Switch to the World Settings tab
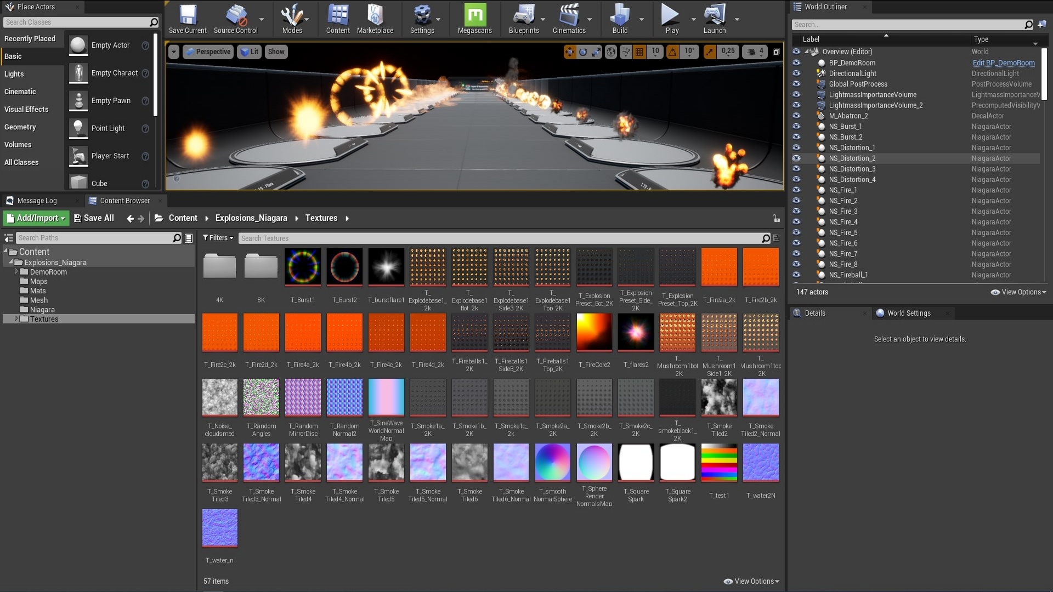This screenshot has width=1053, height=592. coord(908,313)
